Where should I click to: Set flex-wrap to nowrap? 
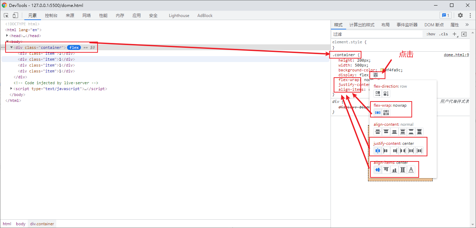[378, 112]
